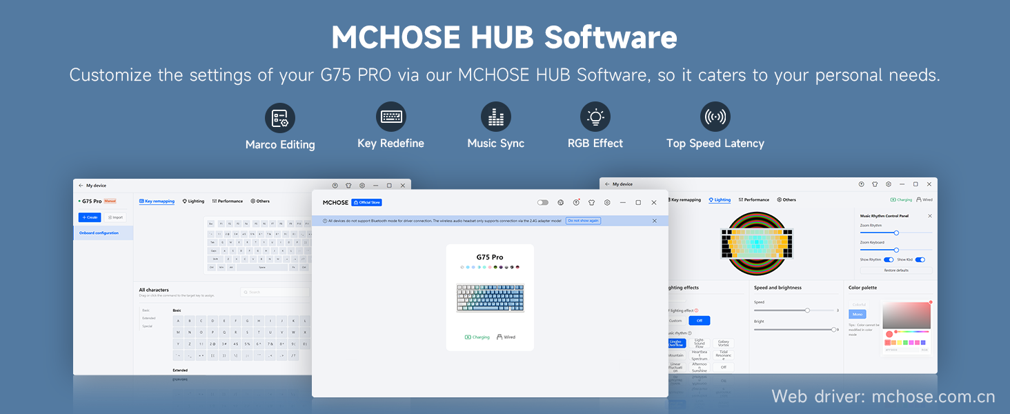Select Tidal Resonance rhythm effect
The height and width of the screenshot is (414, 1010).
coord(724,355)
